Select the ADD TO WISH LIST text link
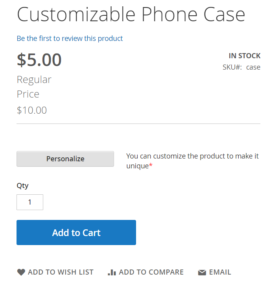The image size is (269, 286). [61, 272]
